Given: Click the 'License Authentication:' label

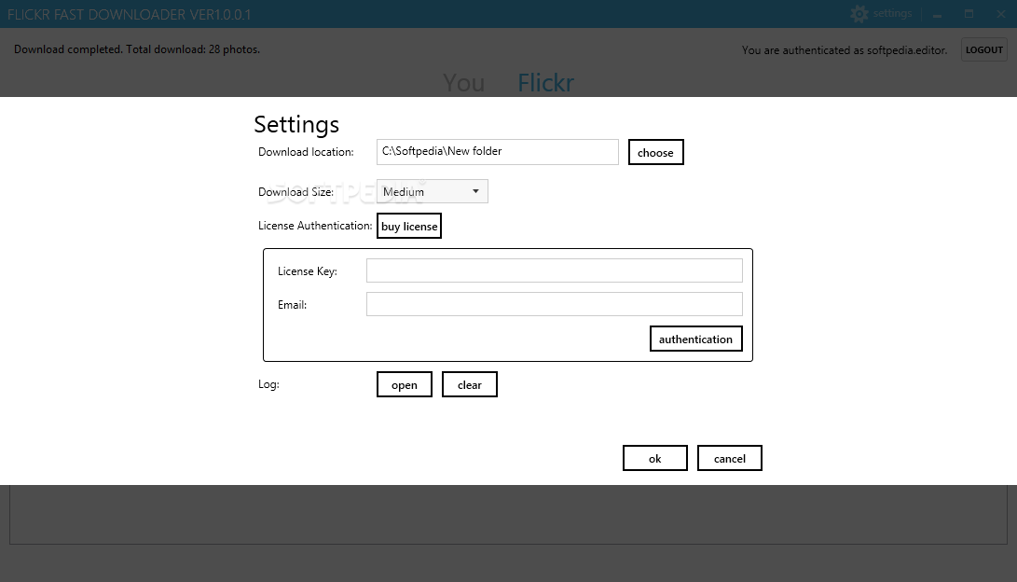Looking at the screenshot, I should coord(315,225).
